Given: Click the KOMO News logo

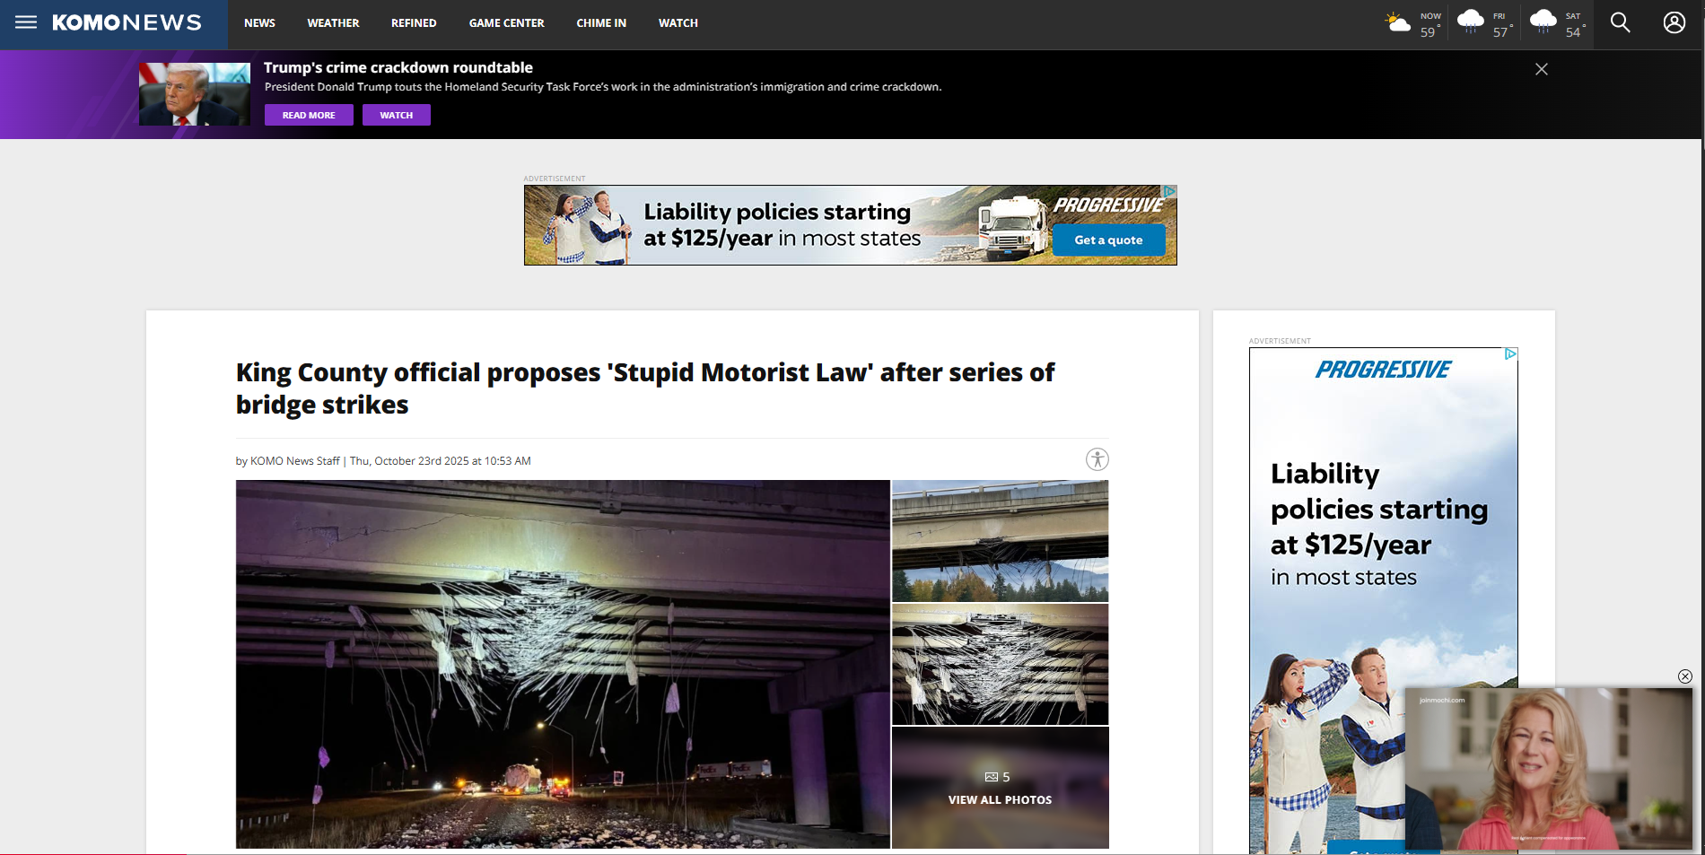Looking at the screenshot, I should coord(127,22).
